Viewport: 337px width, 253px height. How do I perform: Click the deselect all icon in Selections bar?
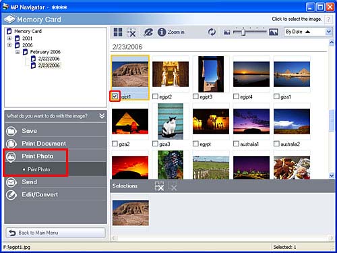click(x=159, y=186)
